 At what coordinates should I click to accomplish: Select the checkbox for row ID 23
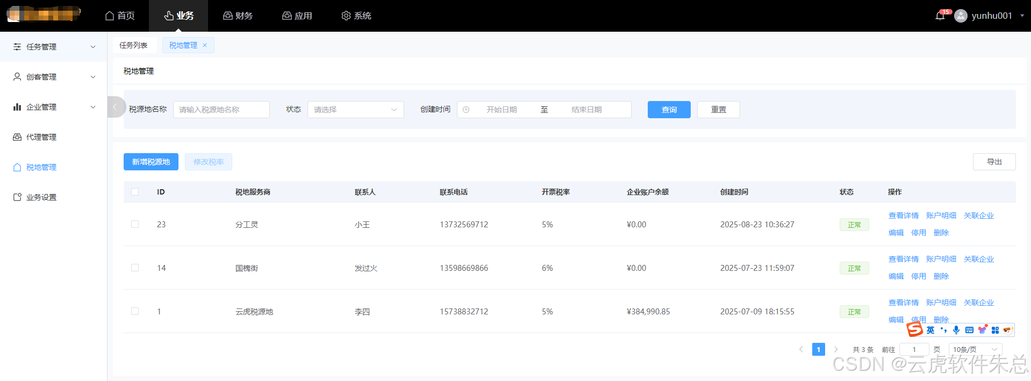(135, 224)
